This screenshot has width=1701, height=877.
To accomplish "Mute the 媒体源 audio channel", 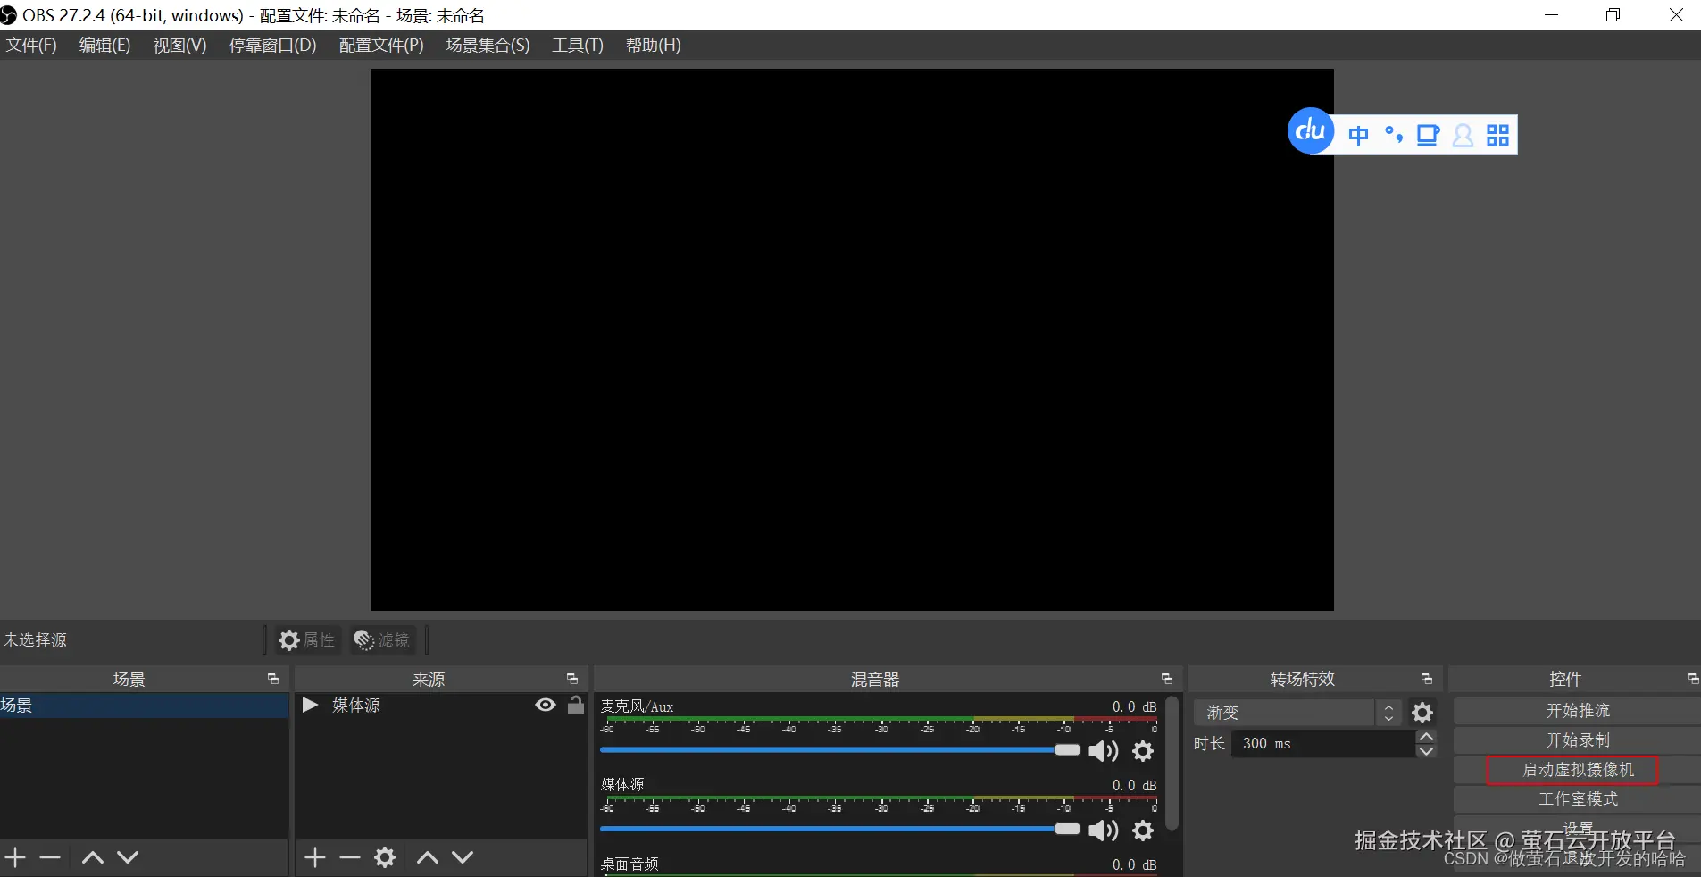I will (1104, 831).
